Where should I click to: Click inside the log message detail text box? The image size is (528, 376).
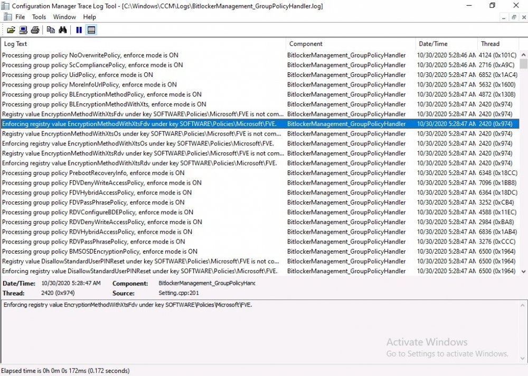pyautogui.click(x=260, y=332)
